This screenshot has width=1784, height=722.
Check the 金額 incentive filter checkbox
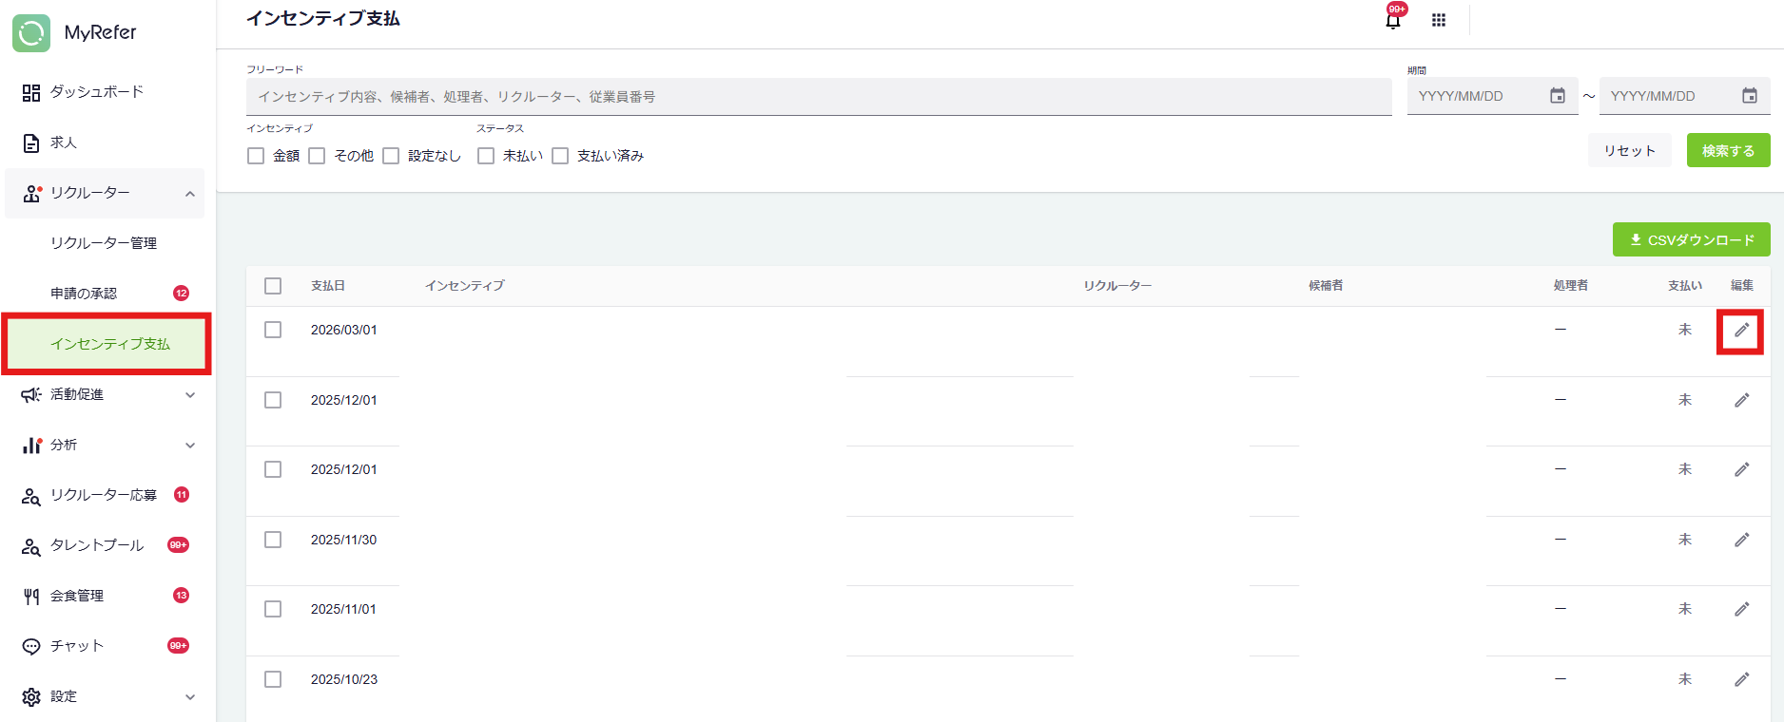[256, 156]
